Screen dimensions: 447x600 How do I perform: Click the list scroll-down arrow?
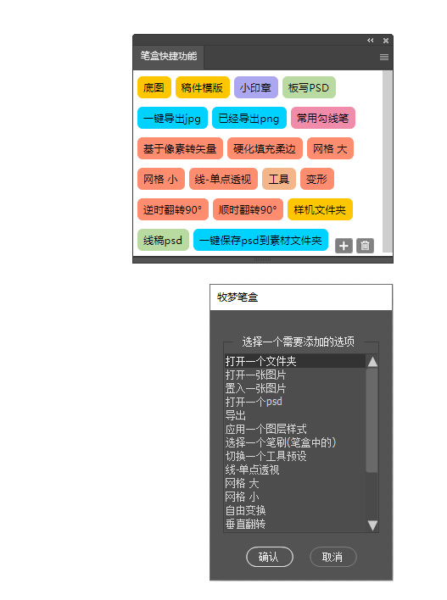[372, 525]
